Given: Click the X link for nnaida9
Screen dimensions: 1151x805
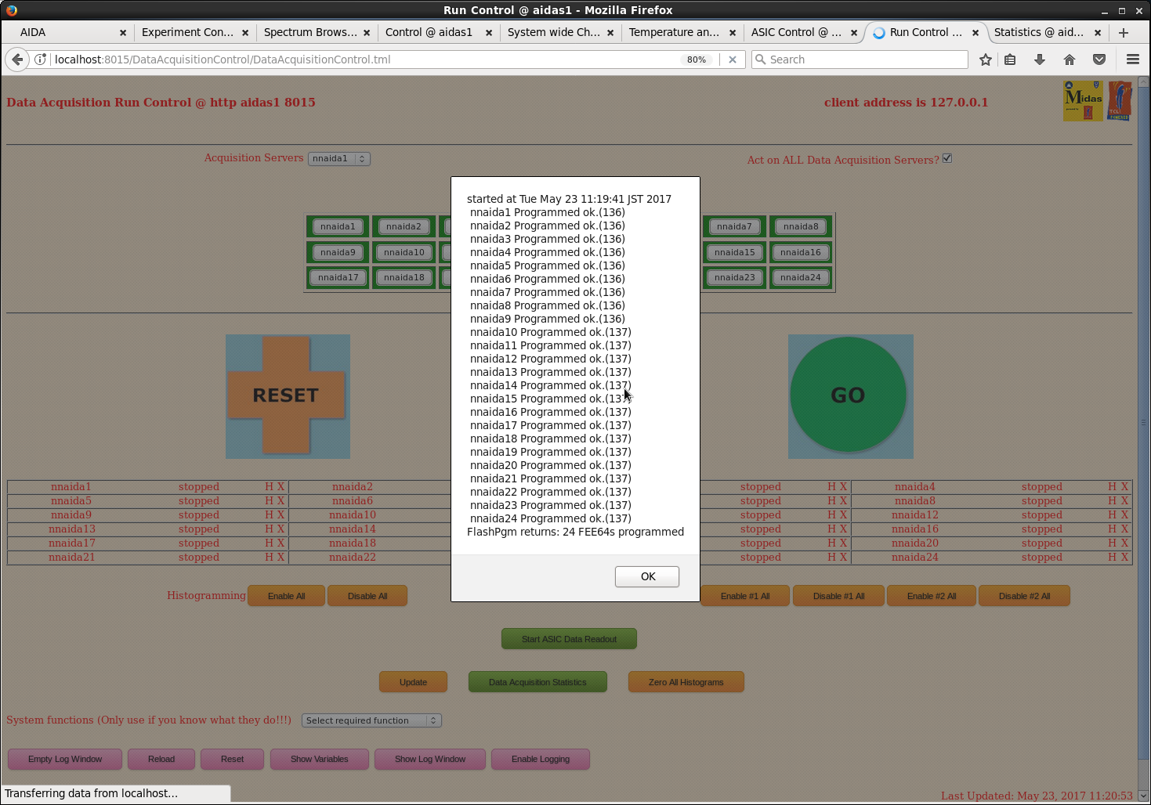Looking at the screenshot, I should (x=281, y=515).
